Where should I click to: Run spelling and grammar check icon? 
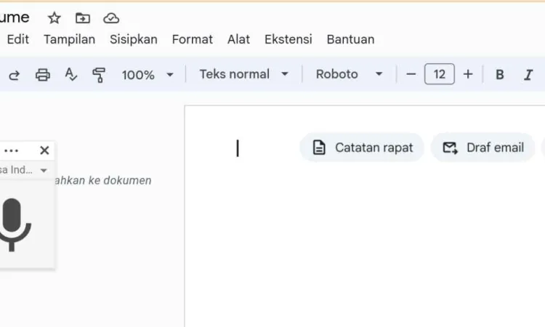coord(71,75)
